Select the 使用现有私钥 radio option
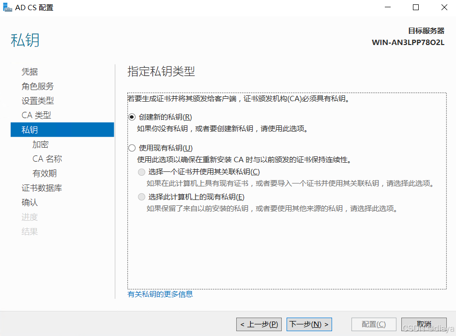 (x=132, y=148)
